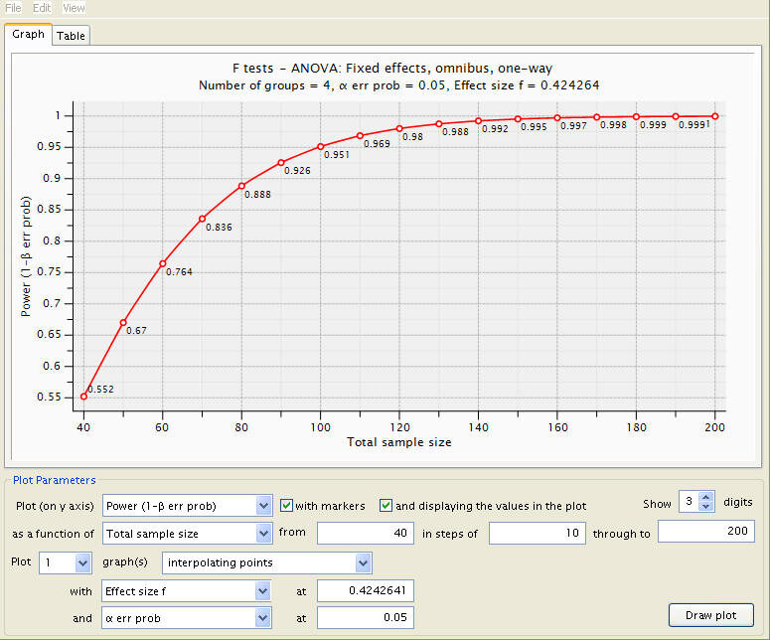The height and width of the screenshot is (640, 770).
Task: Click the plot title 'F tests - ANOVA' line
Action: click(392, 69)
